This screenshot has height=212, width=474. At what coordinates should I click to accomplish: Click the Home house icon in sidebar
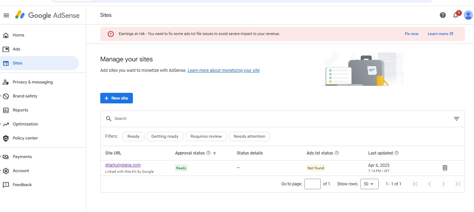6,35
